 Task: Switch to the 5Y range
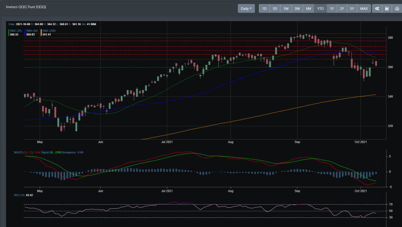(352, 9)
